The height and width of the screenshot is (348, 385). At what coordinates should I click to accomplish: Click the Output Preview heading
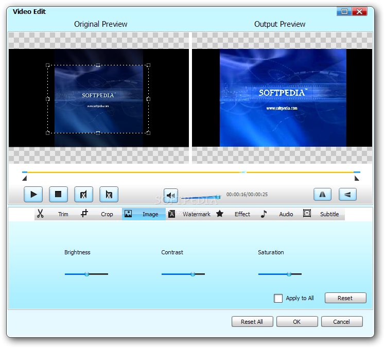click(279, 24)
